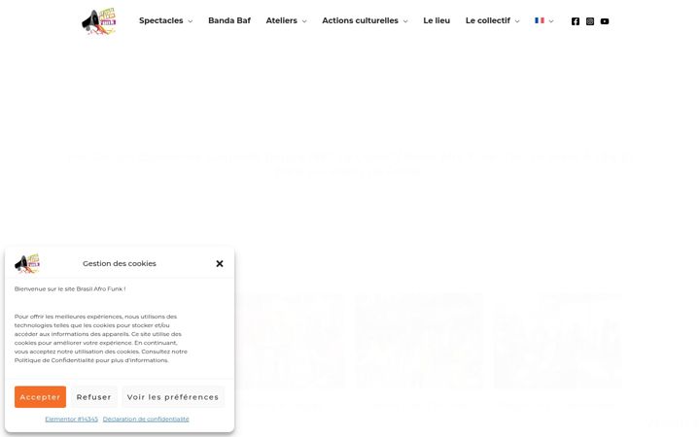
Task: Open the Le collectif menu
Action: (x=487, y=20)
